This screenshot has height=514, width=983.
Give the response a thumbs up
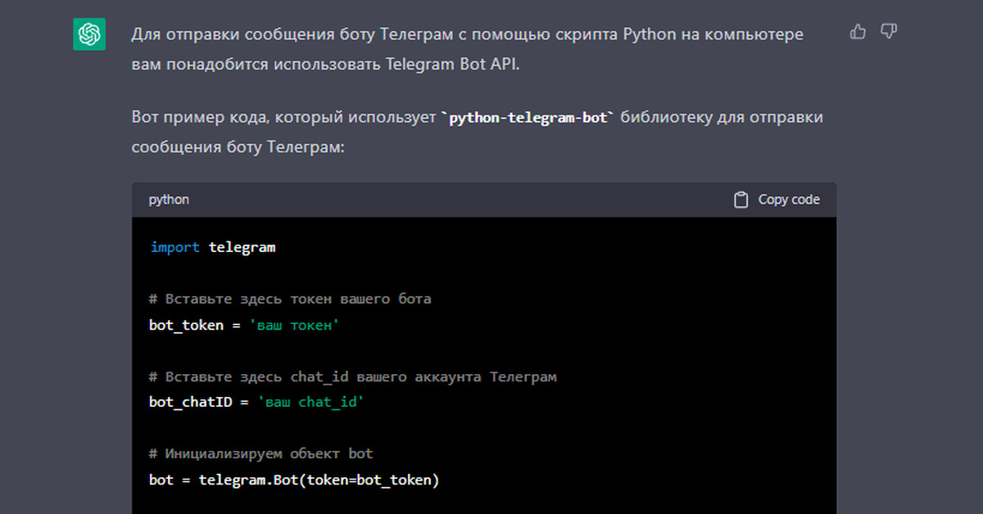coord(858,32)
